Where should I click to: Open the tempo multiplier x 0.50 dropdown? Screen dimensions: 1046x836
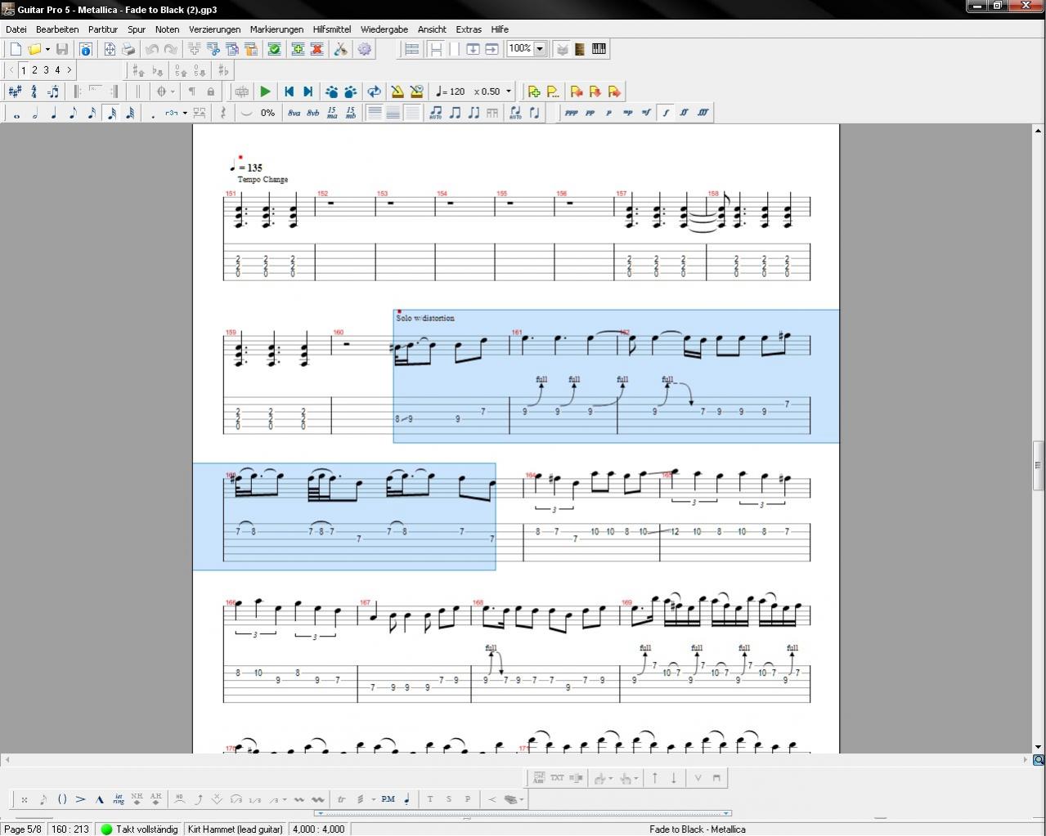pos(509,92)
